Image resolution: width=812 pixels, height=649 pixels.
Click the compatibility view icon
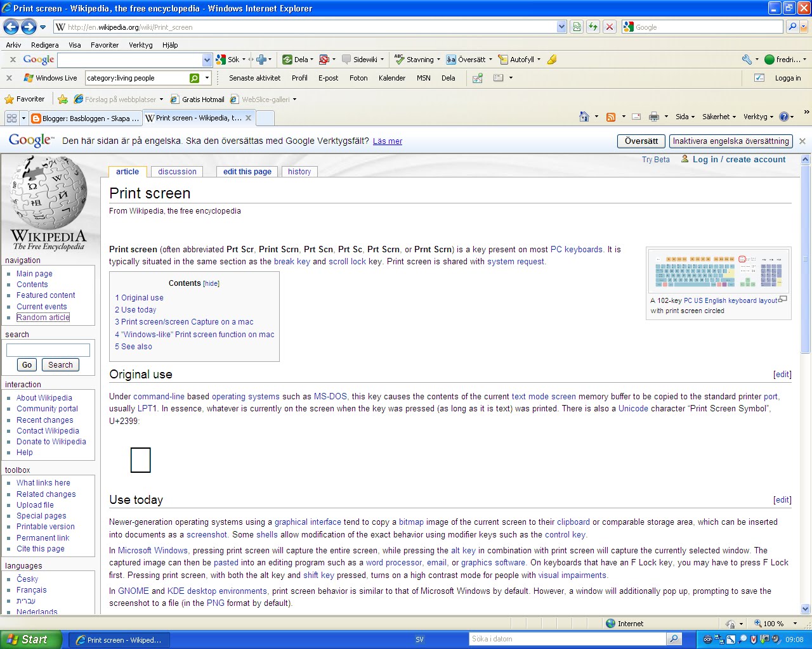(x=576, y=27)
